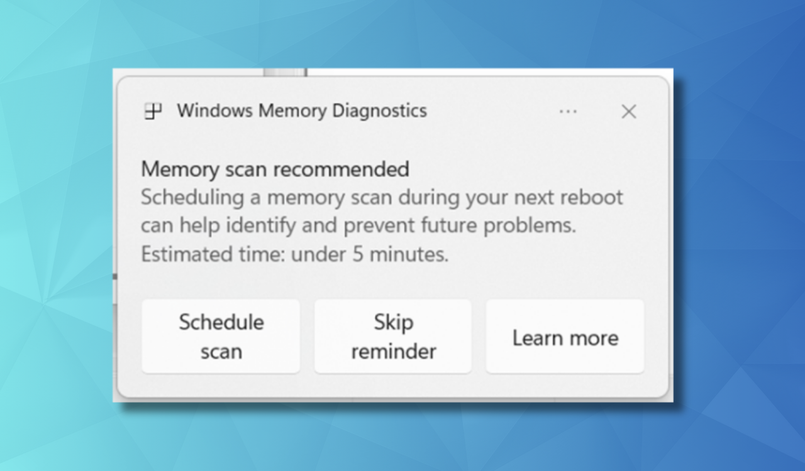This screenshot has height=471, width=805.
Task: Click the gray window strip behind the toast top
Action: tap(284, 72)
